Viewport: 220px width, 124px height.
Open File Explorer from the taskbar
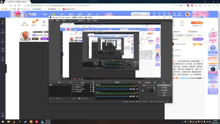tap(9, 122)
